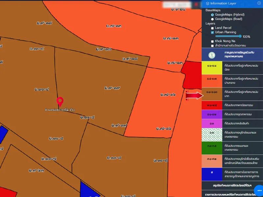263x197 pixels.
Task: Close the Information Layer panel
Action: (x=259, y=3)
